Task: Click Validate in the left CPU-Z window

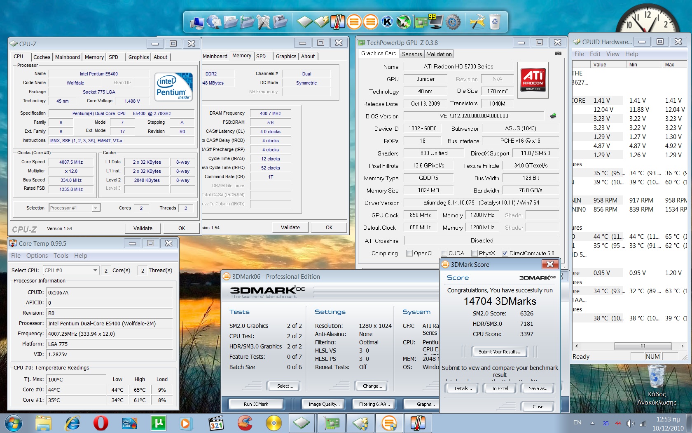Action: pos(143,228)
